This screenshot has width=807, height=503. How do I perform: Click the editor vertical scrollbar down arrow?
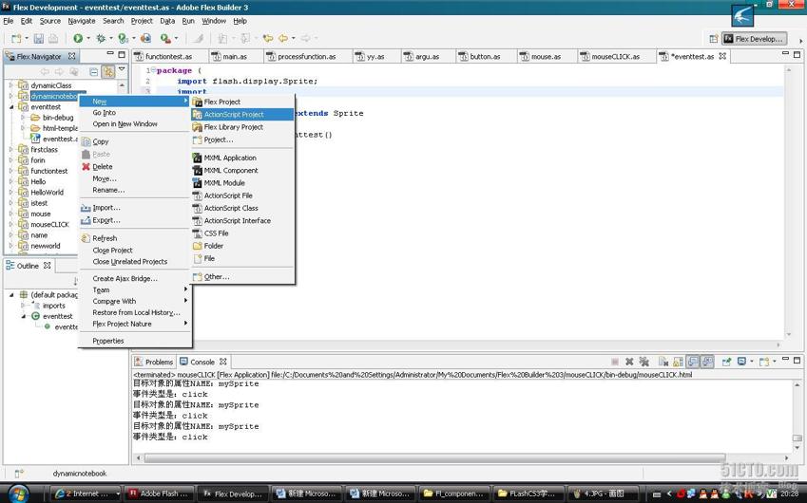[788, 334]
